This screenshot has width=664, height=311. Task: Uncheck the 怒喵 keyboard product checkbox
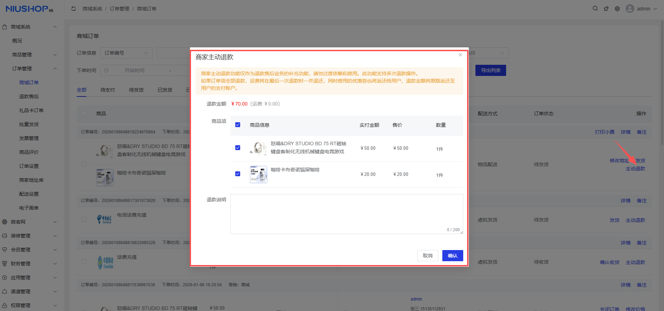point(238,148)
